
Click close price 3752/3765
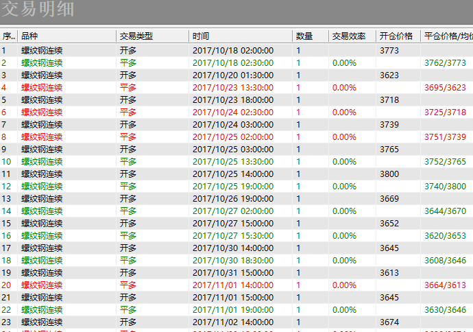446,162
